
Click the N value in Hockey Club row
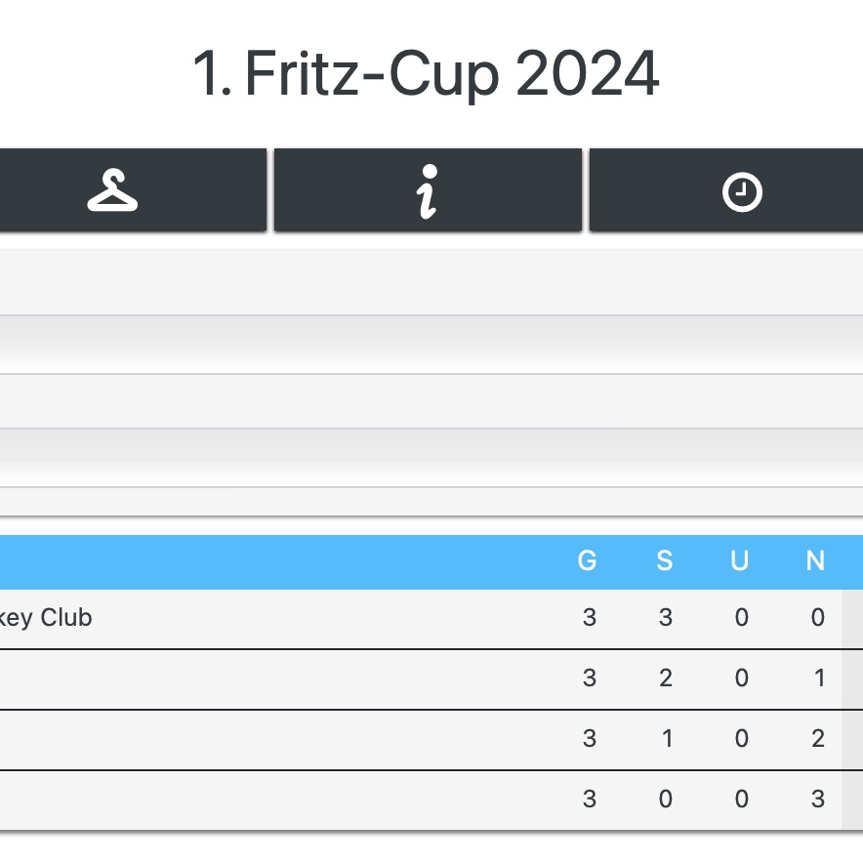coord(817,618)
